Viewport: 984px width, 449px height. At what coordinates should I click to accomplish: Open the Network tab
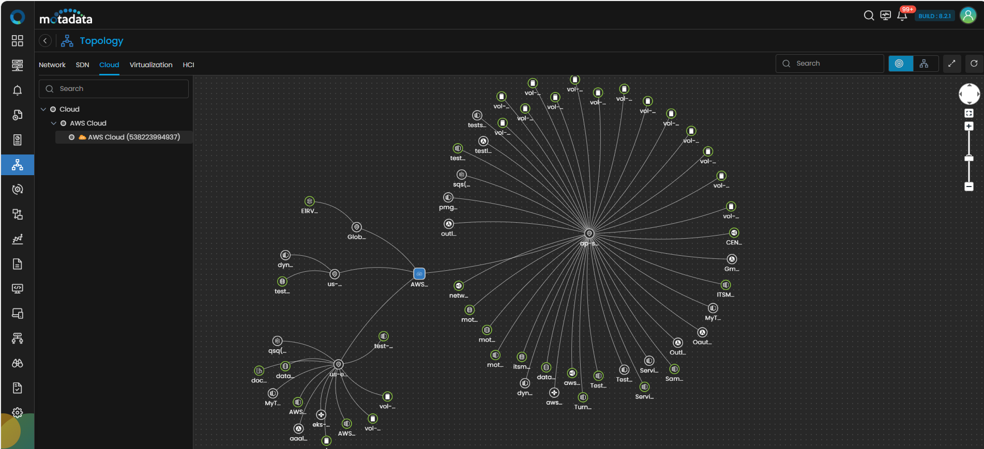(52, 65)
